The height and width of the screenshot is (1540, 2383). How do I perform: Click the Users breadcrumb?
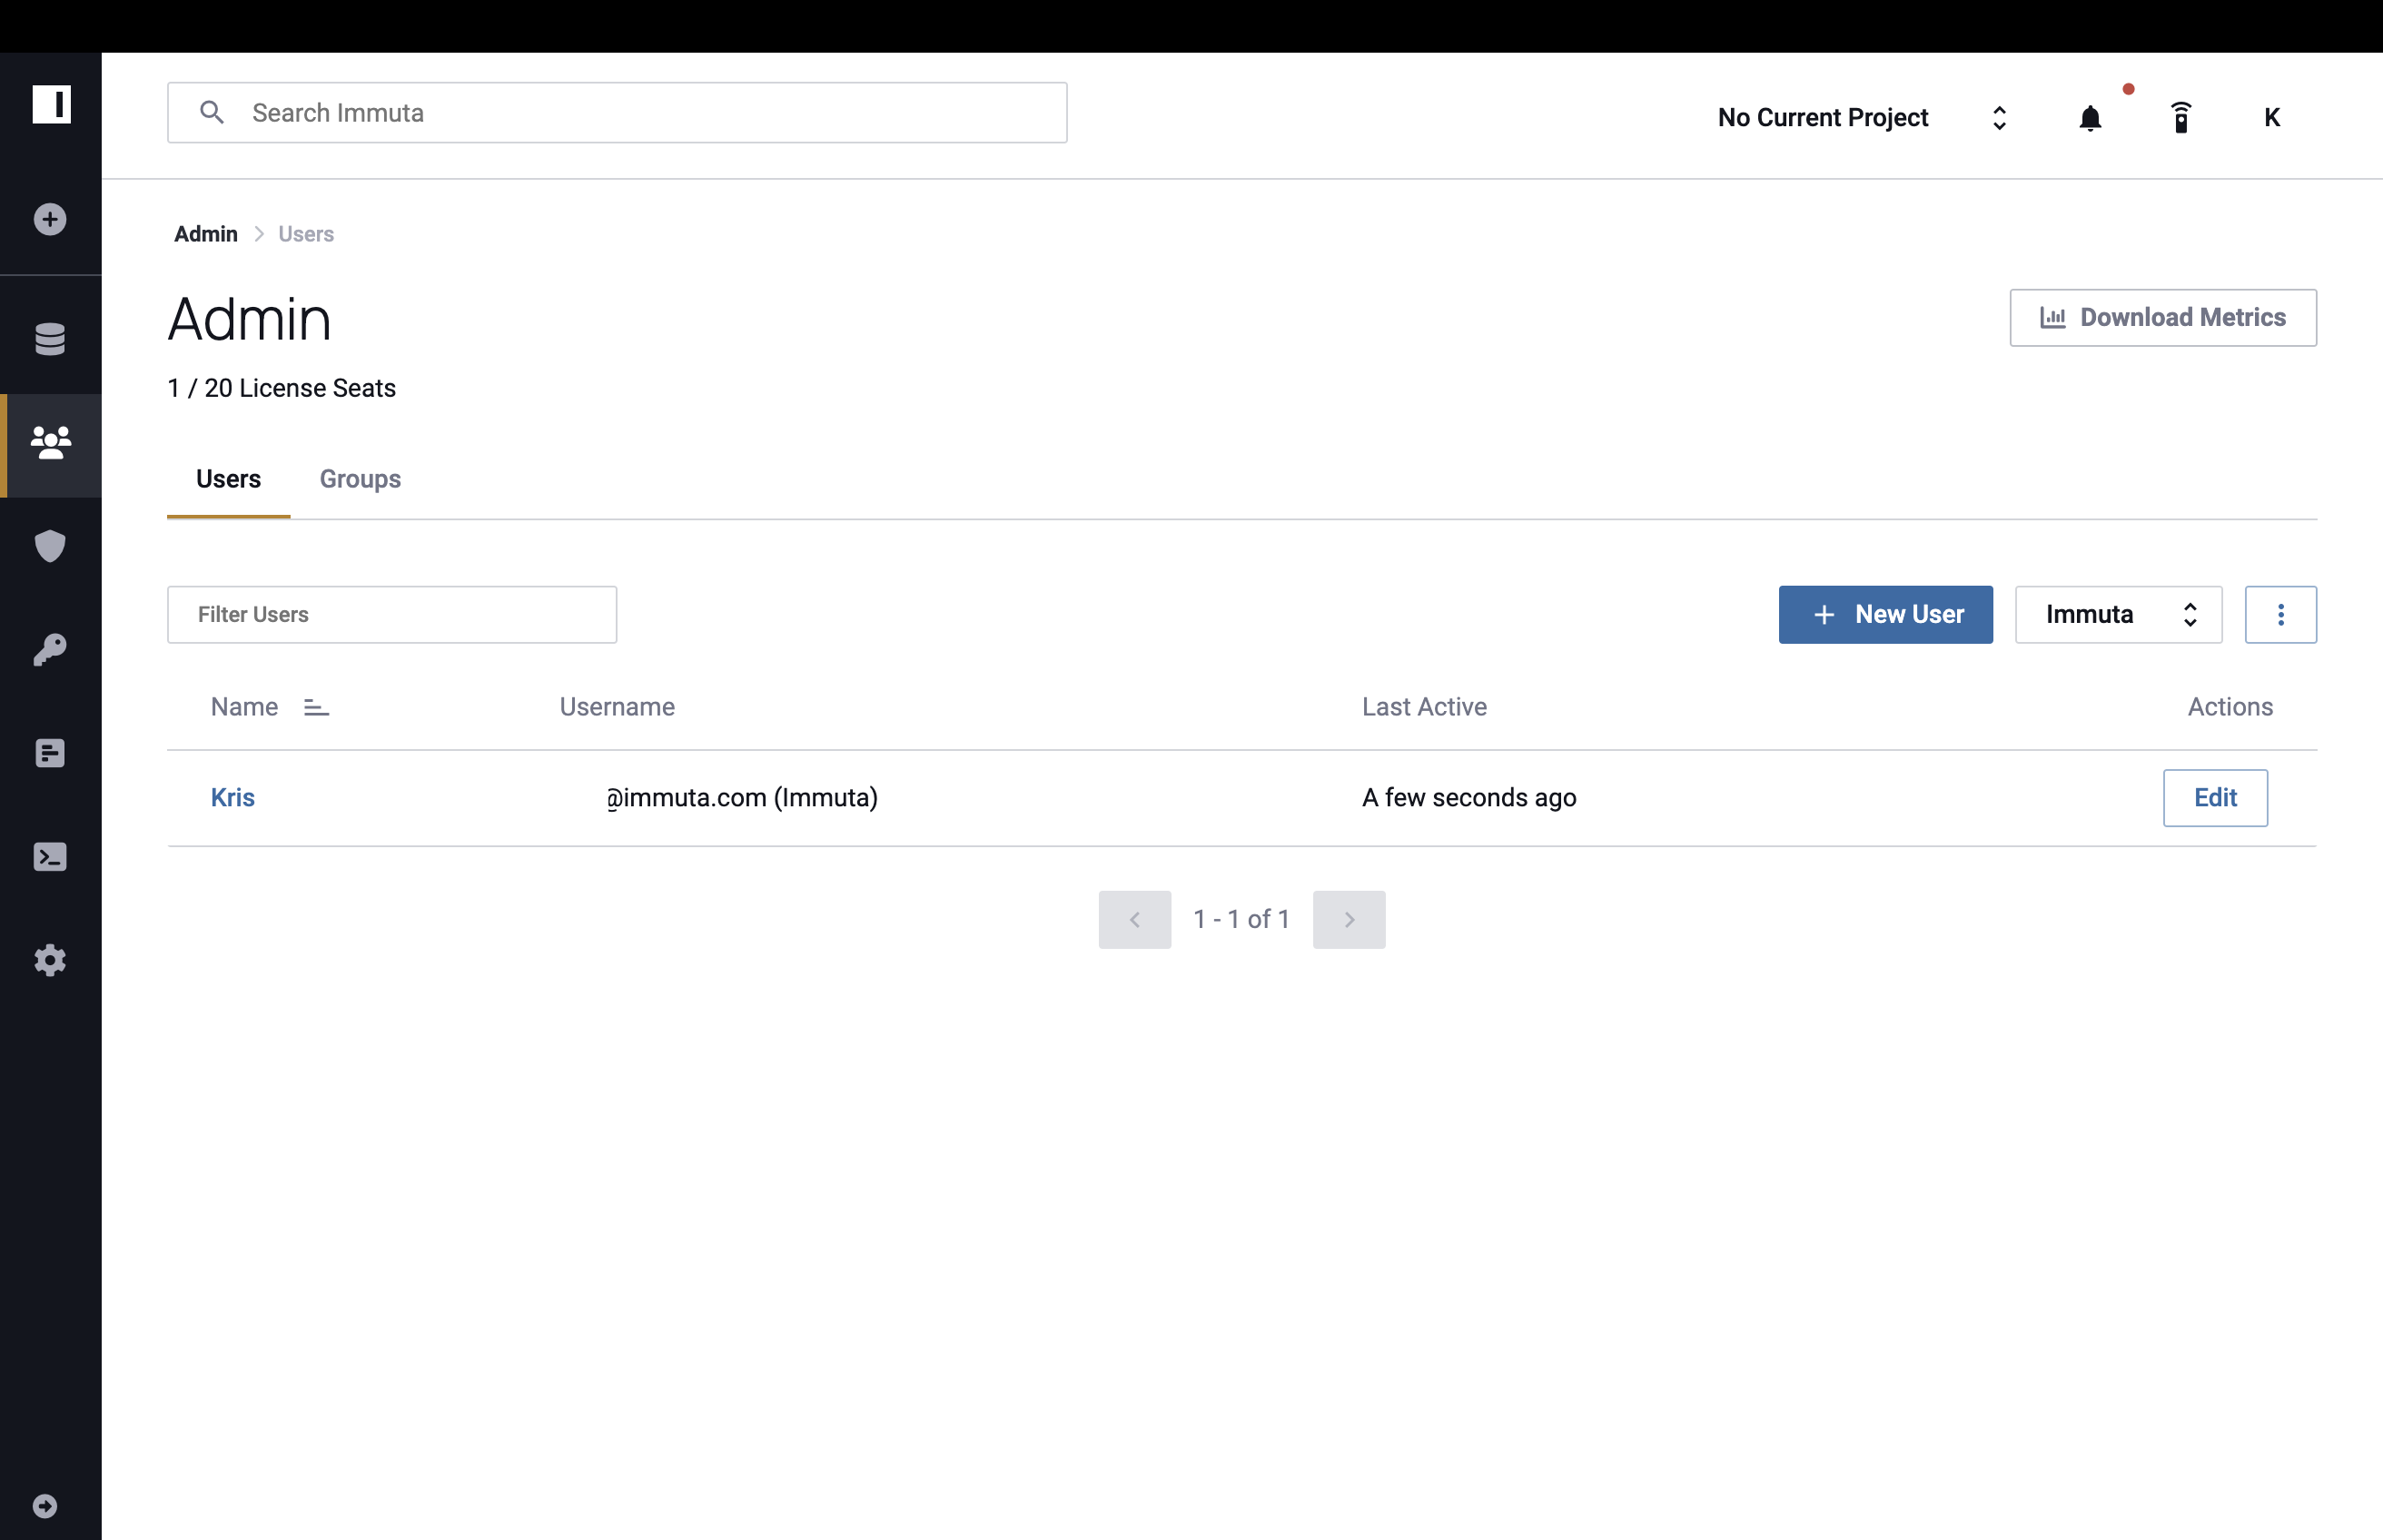click(306, 234)
